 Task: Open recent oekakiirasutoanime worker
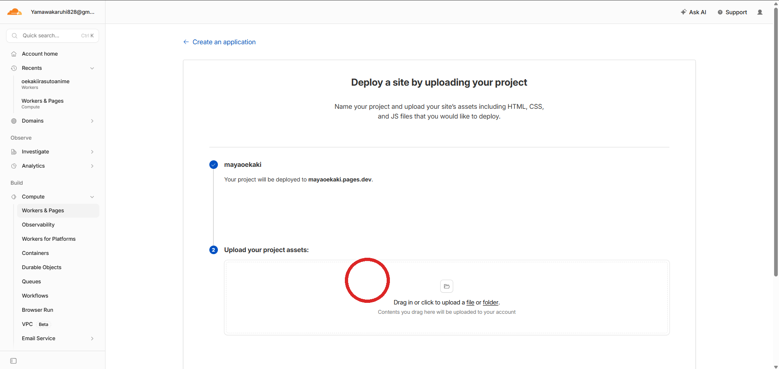(x=45, y=84)
